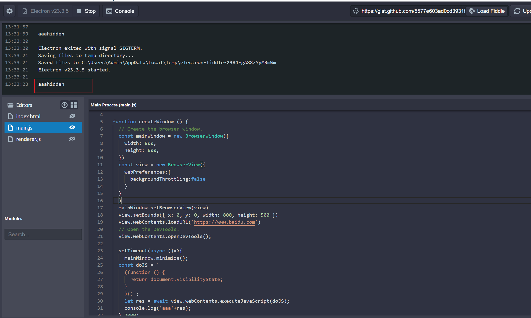Select the Main Process (main.js) tab
Image resolution: width=531 pixels, height=318 pixels.
113,105
